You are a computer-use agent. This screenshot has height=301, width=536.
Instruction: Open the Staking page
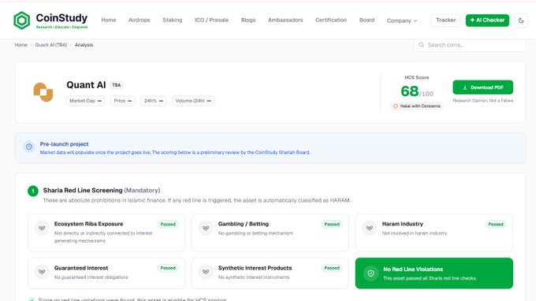click(173, 20)
